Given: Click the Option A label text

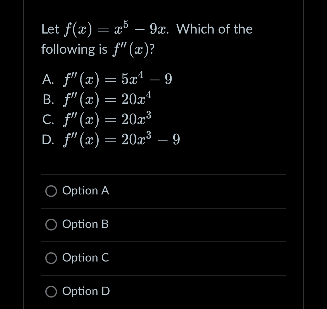Looking at the screenshot, I should click(85, 191).
